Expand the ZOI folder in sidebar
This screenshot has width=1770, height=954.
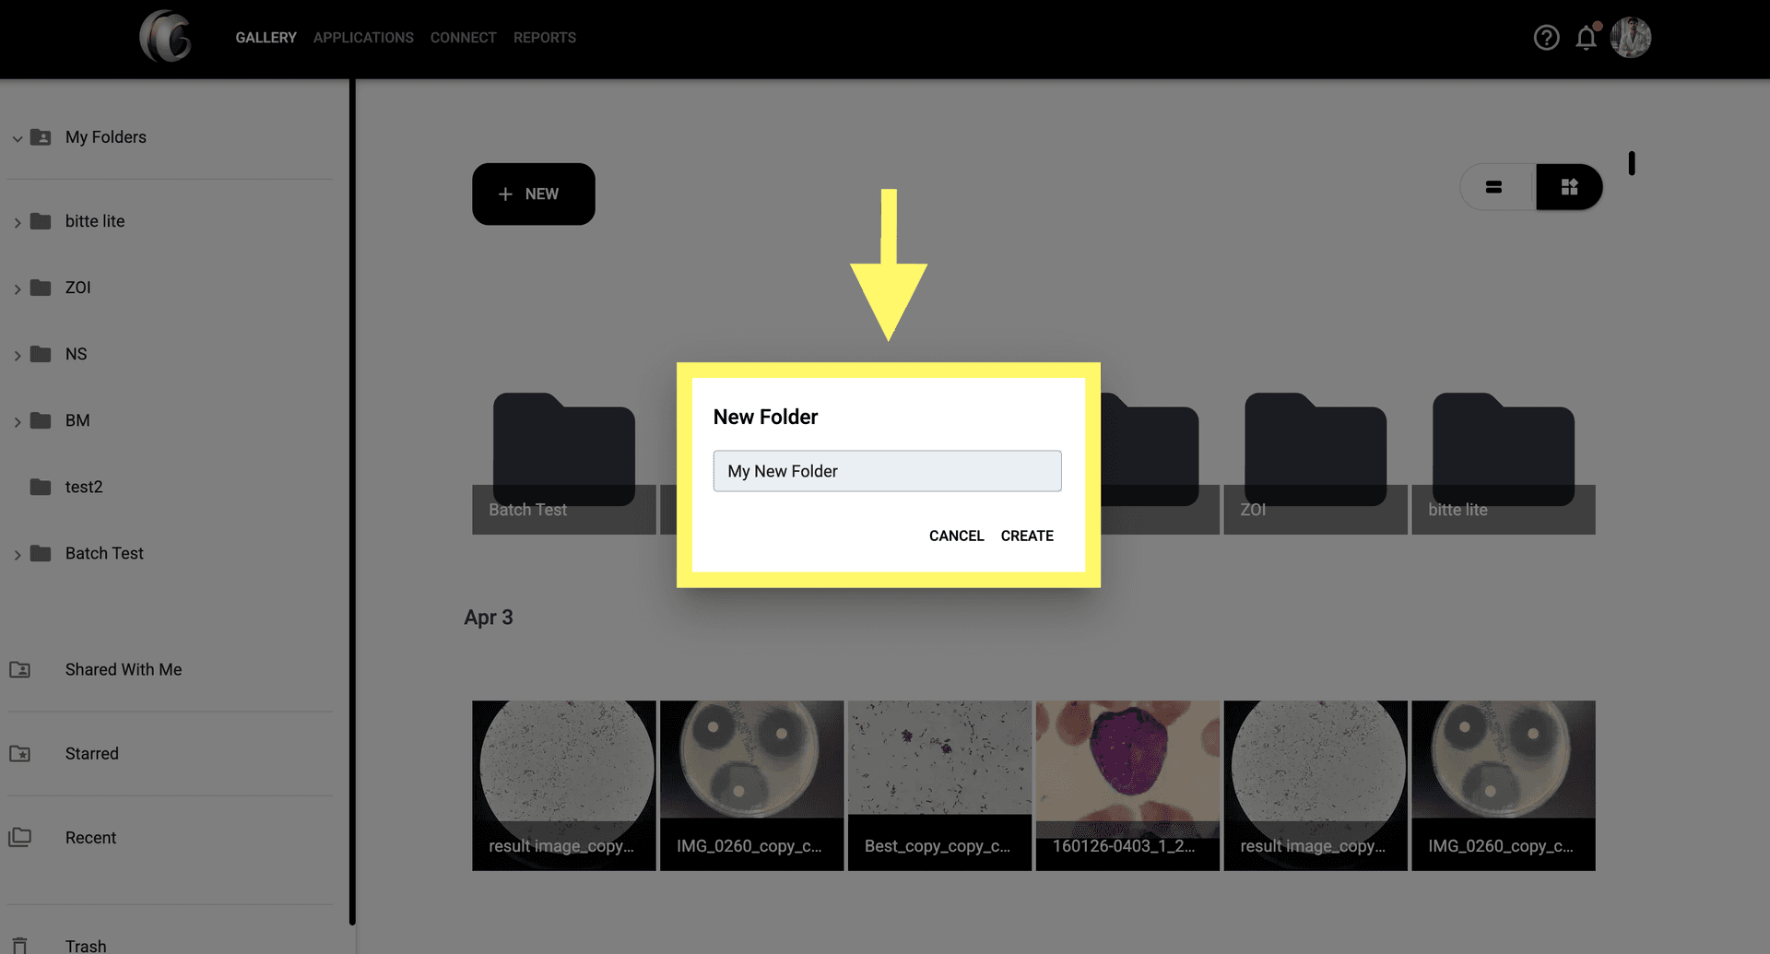tap(18, 289)
